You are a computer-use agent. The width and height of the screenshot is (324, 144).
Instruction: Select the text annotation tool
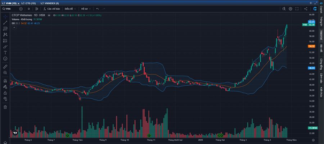click(x=5, y=53)
